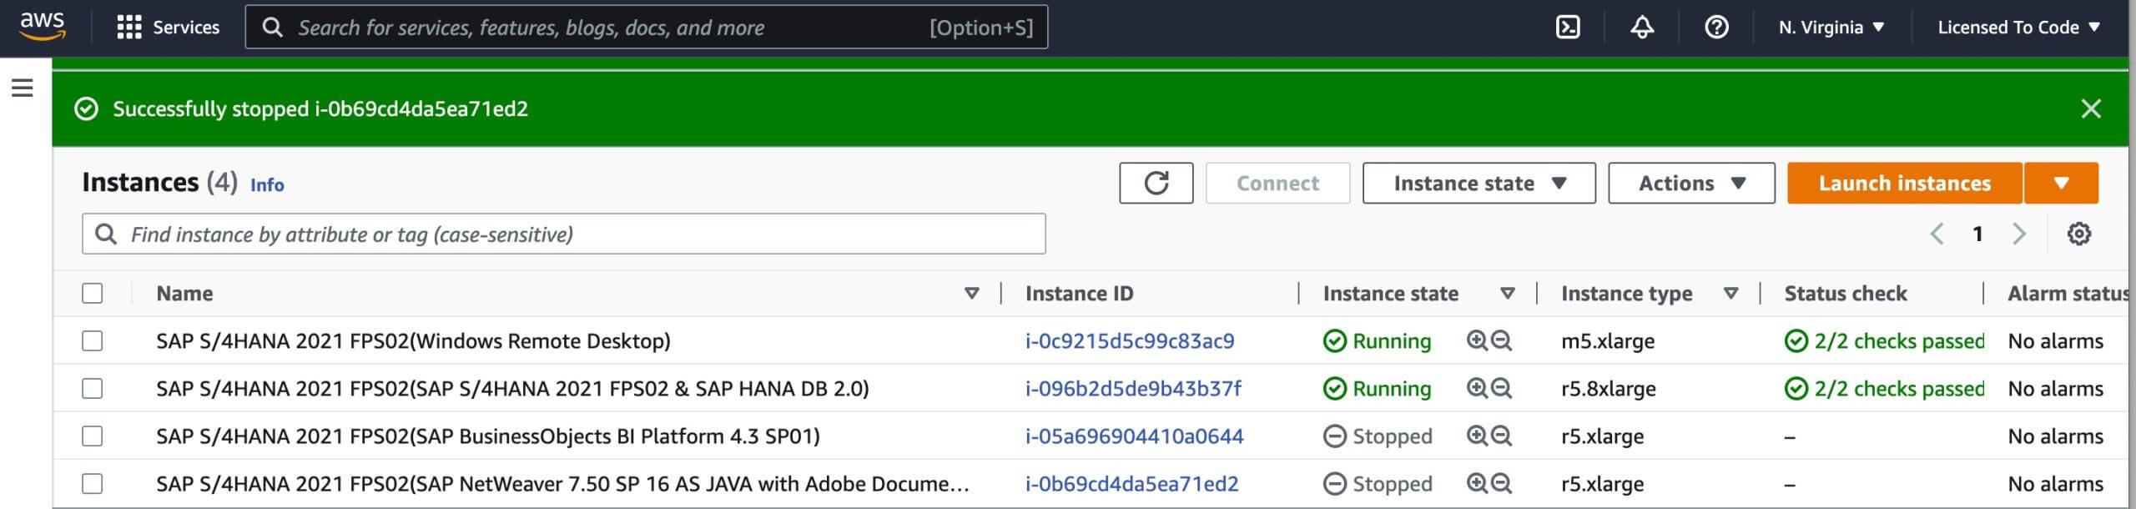2136x509 pixels.
Task: Click the refresh instances button
Action: [x=1156, y=183]
